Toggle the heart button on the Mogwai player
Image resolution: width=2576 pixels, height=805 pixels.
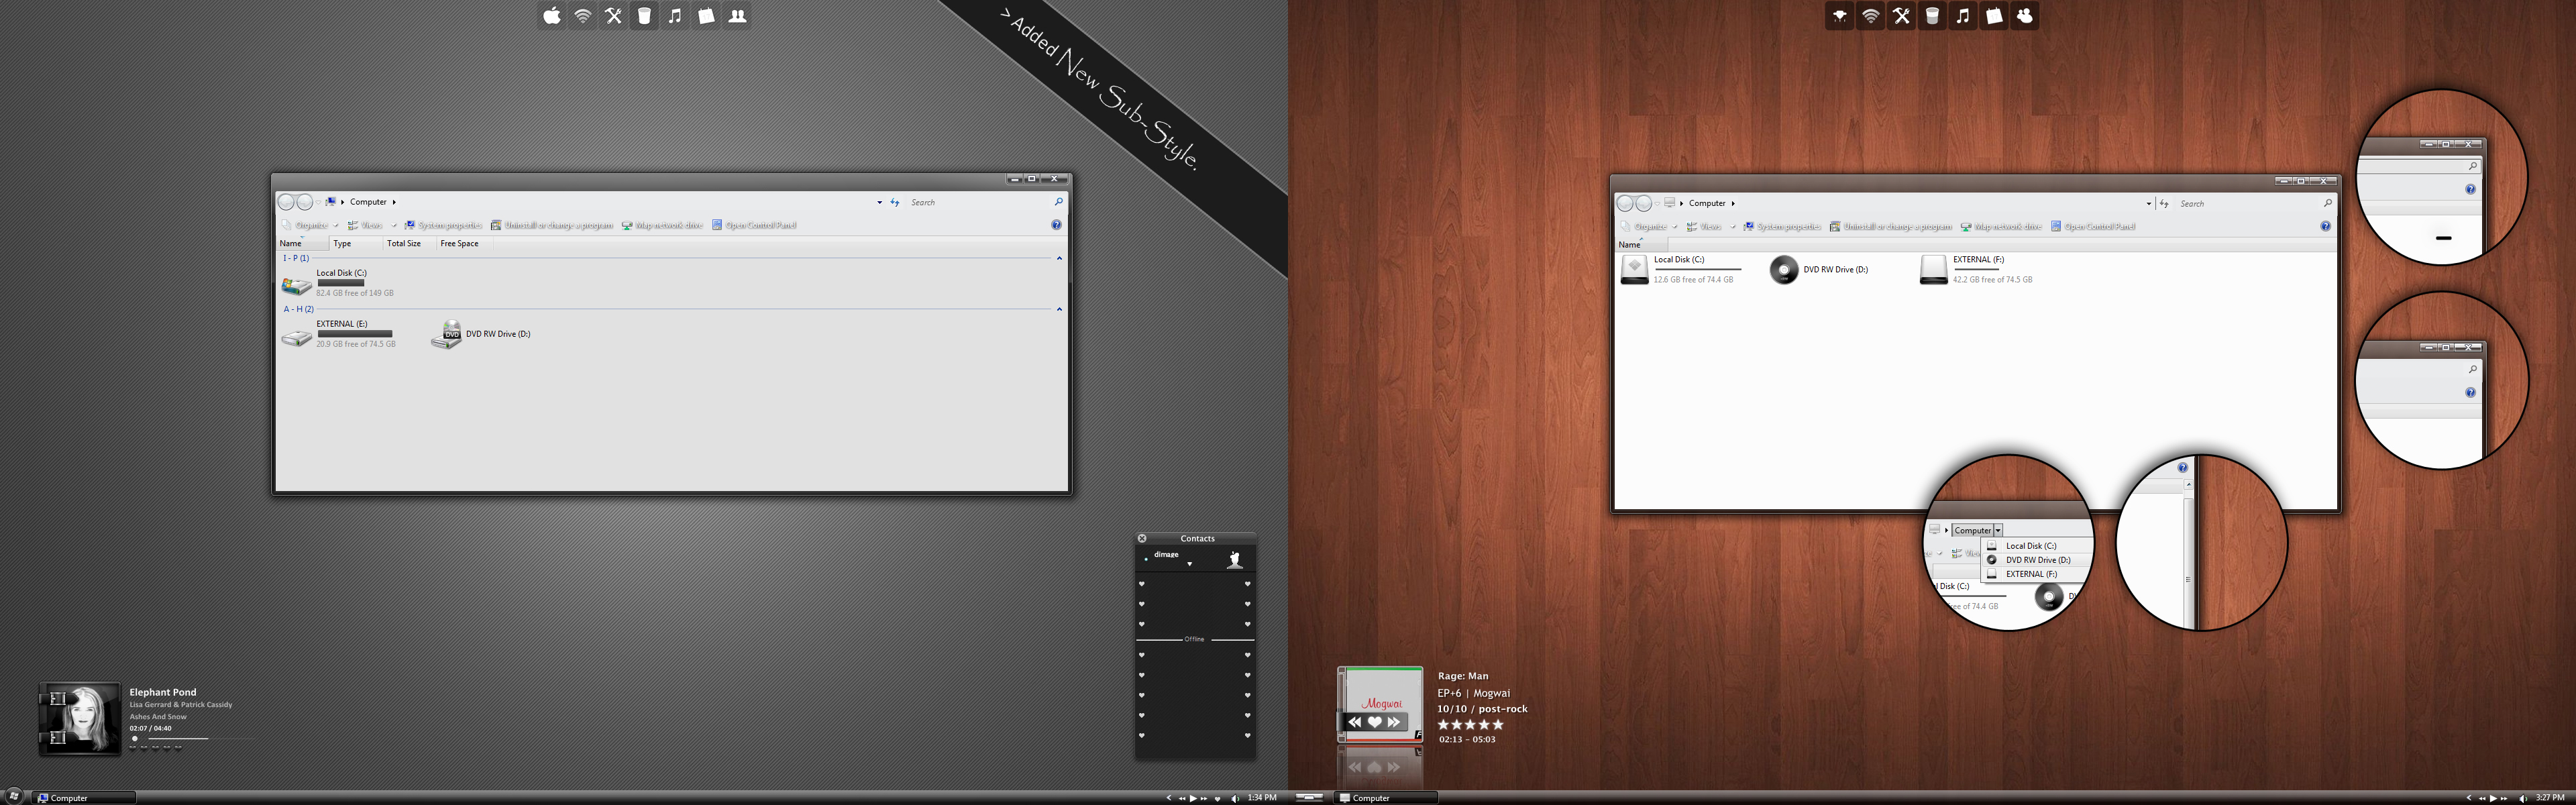click(1375, 722)
